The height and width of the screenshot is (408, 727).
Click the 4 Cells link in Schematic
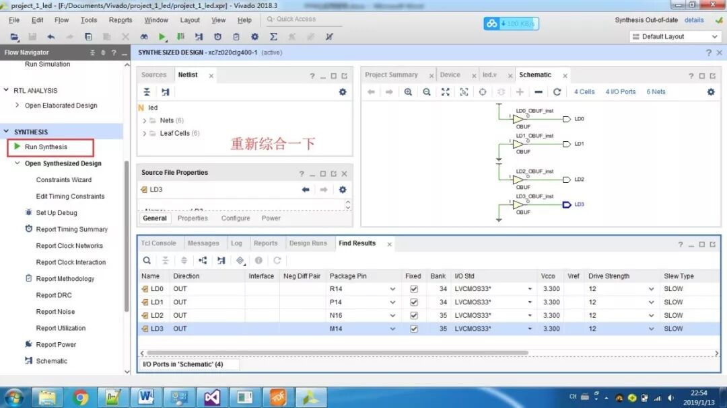(x=584, y=91)
